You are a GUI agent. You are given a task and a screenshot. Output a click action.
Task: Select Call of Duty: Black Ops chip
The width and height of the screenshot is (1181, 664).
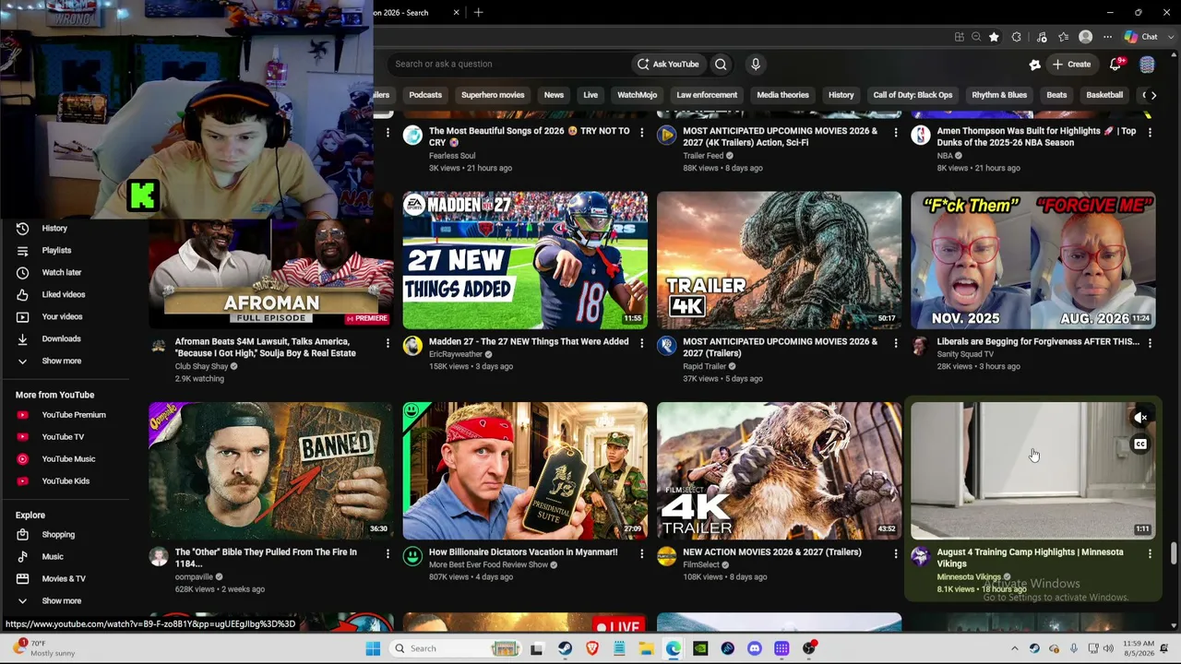tap(913, 95)
